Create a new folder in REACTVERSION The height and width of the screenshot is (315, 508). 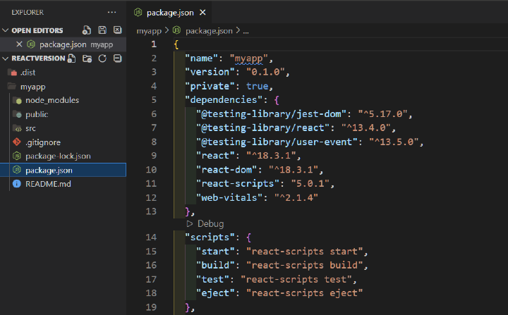(x=87, y=58)
